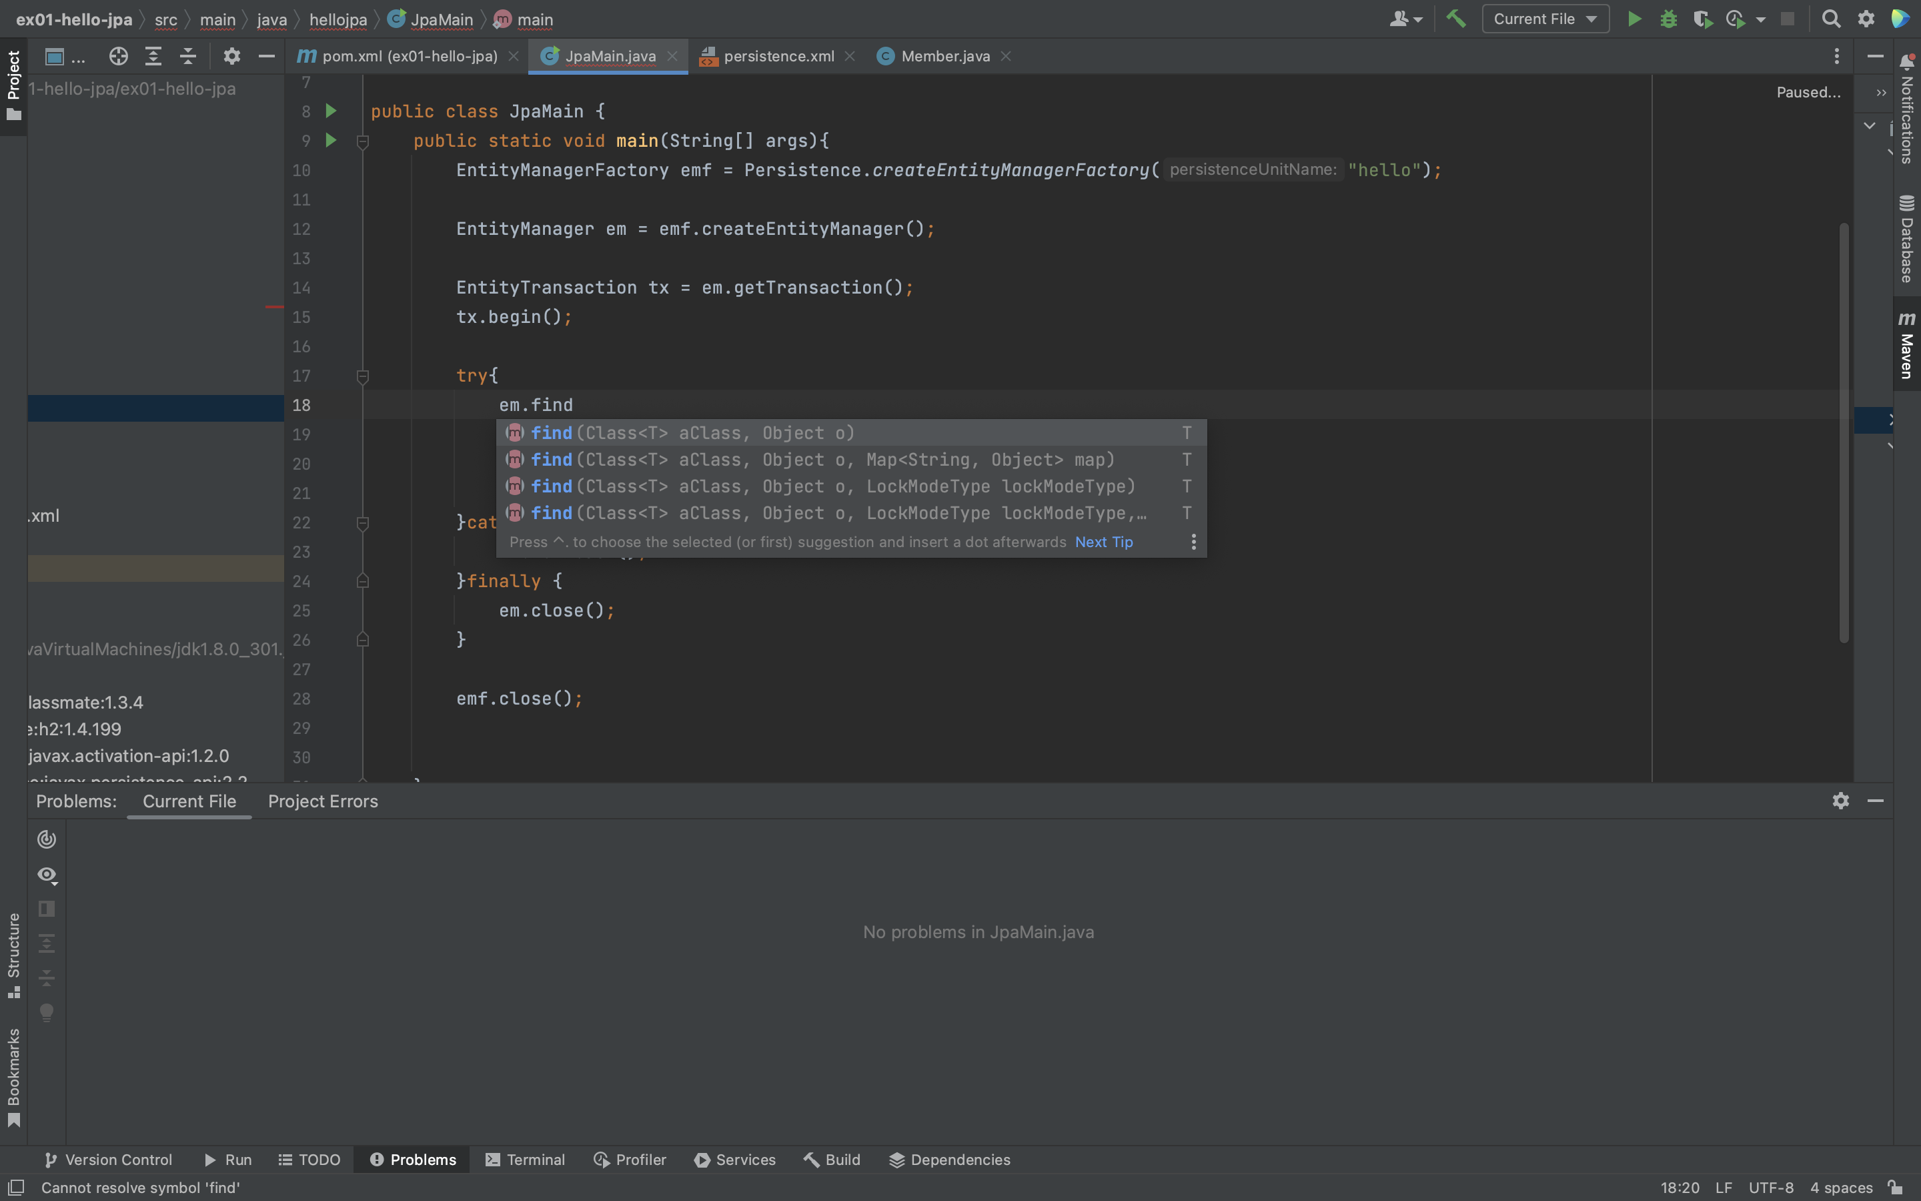Toggle read-only lock icon in status bar
Viewport: 1921px width, 1201px height.
click(x=1896, y=1188)
